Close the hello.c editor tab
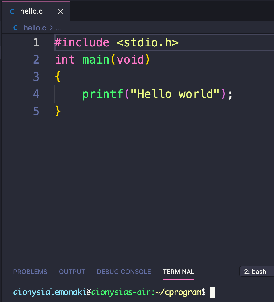Screen dimensions: 274x302 61,11
